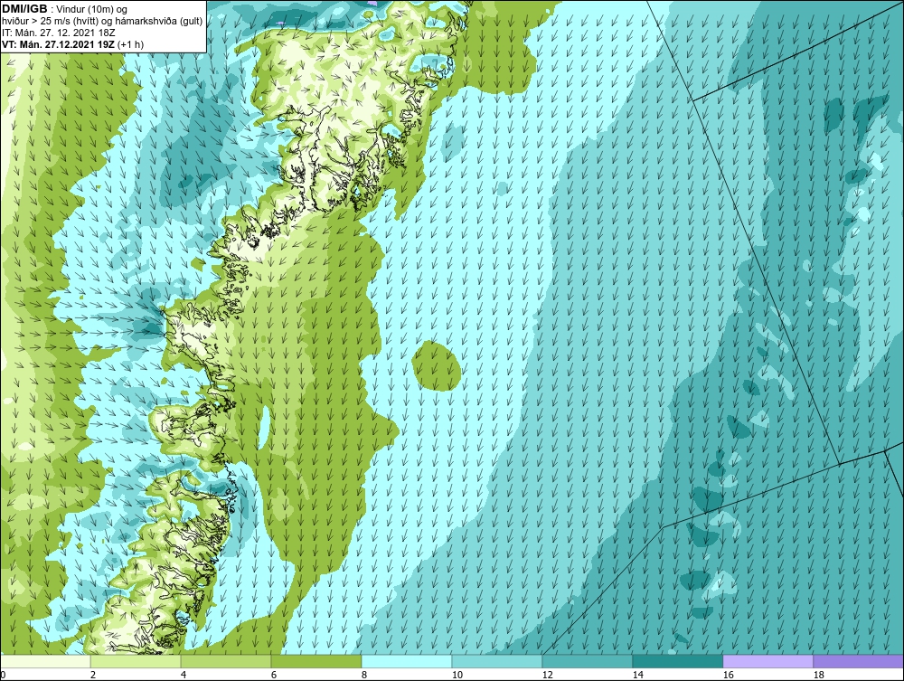Click the legend scale label 6

coord(274,675)
